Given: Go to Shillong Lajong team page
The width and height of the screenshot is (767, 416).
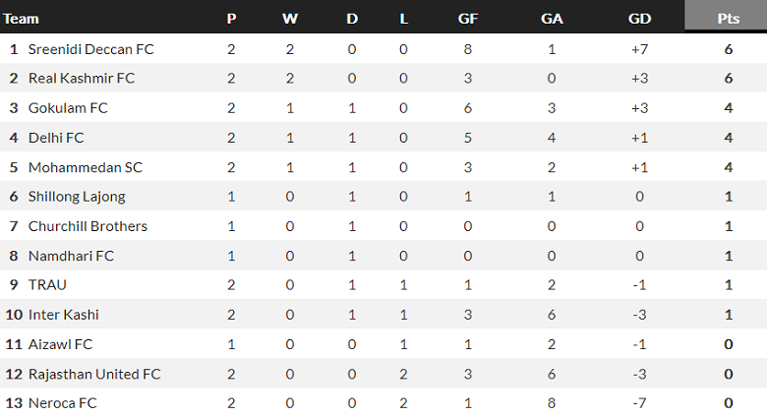Looking at the screenshot, I should 77,197.
